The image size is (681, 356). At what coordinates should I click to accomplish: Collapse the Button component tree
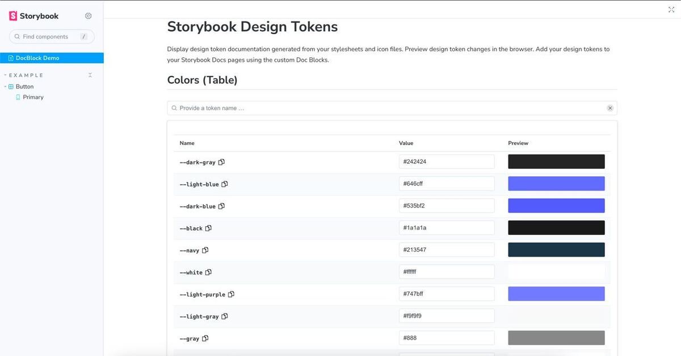[x=5, y=87]
